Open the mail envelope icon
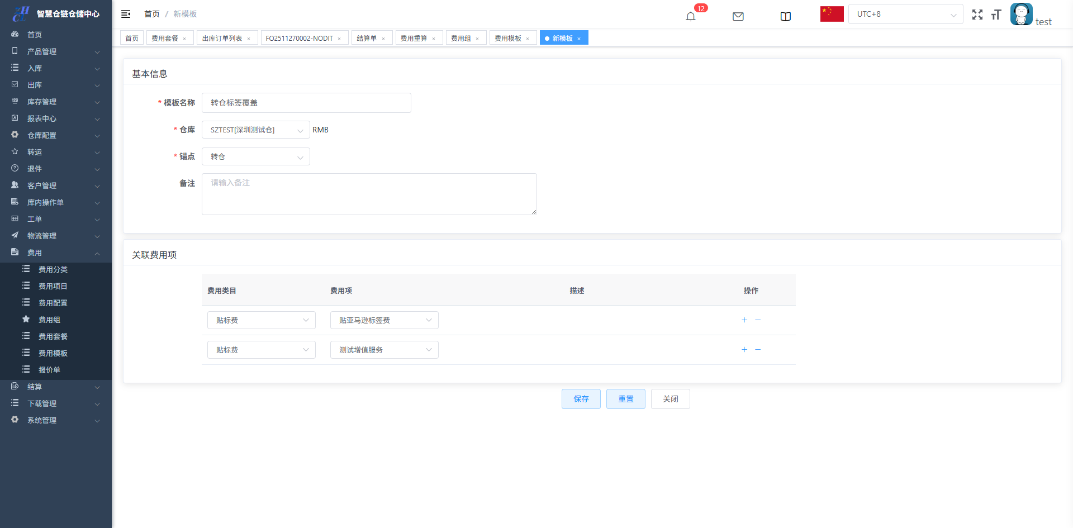This screenshot has height=528, width=1073. [738, 16]
